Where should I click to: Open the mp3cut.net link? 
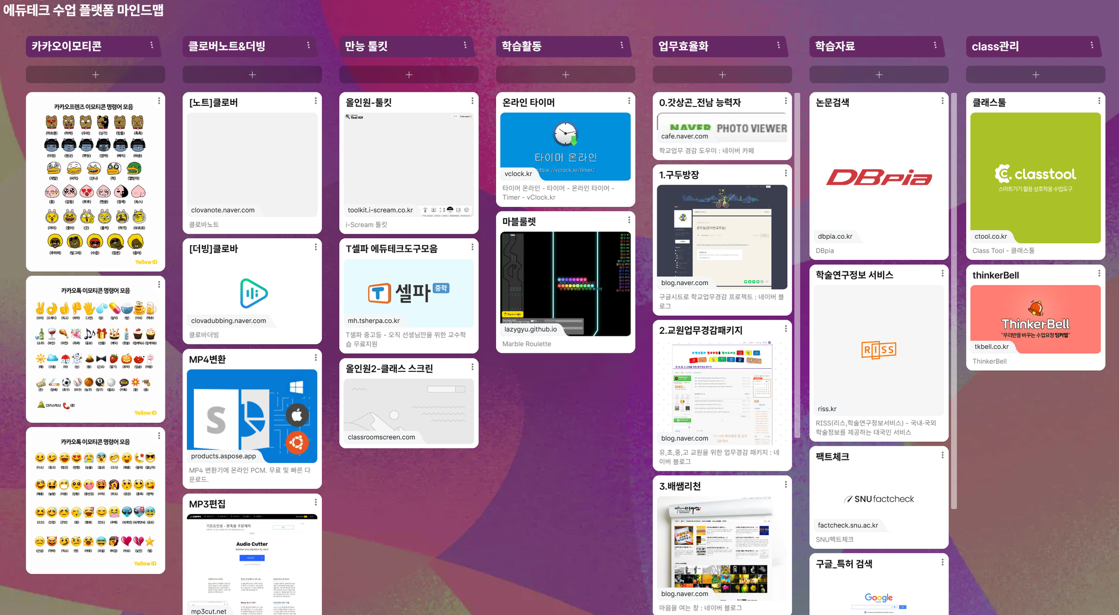[209, 611]
